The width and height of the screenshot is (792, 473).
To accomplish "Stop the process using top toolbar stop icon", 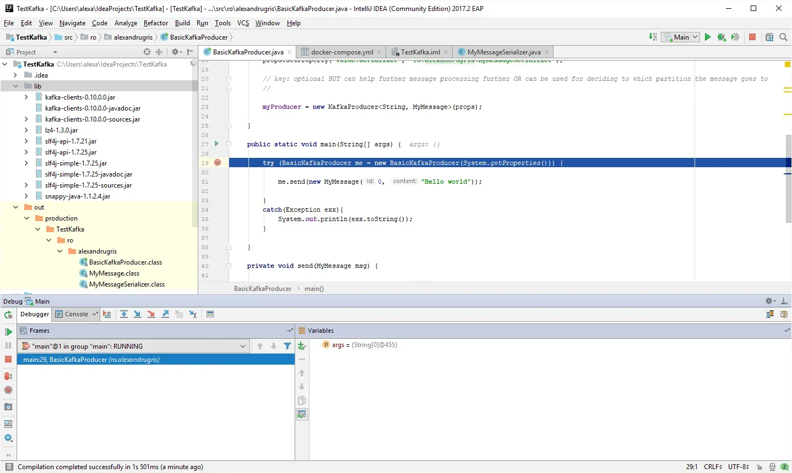I will 752,37.
